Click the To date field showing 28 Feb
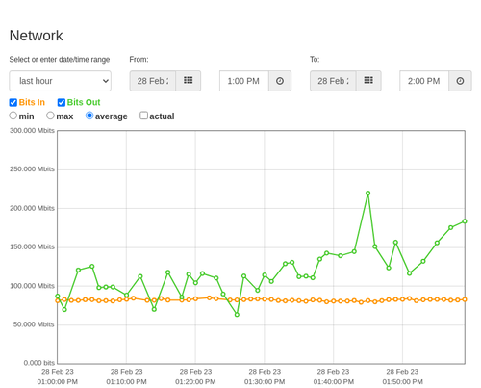This screenshot has width=481, height=388. click(333, 81)
